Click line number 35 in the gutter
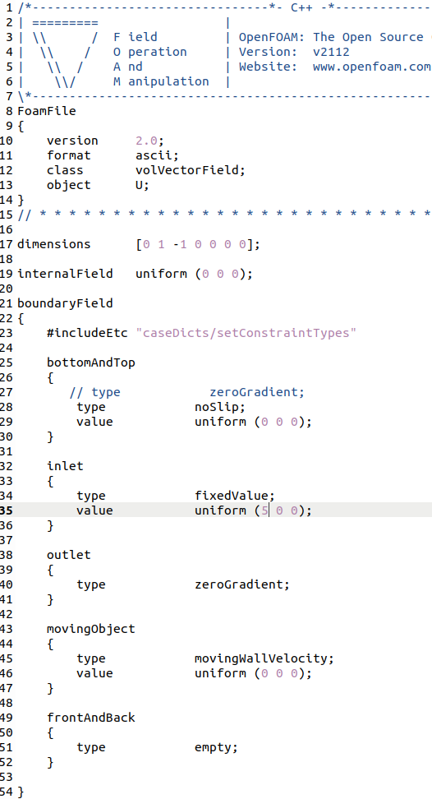The height and width of the screenshot is (799, 432). click(7, 510)
